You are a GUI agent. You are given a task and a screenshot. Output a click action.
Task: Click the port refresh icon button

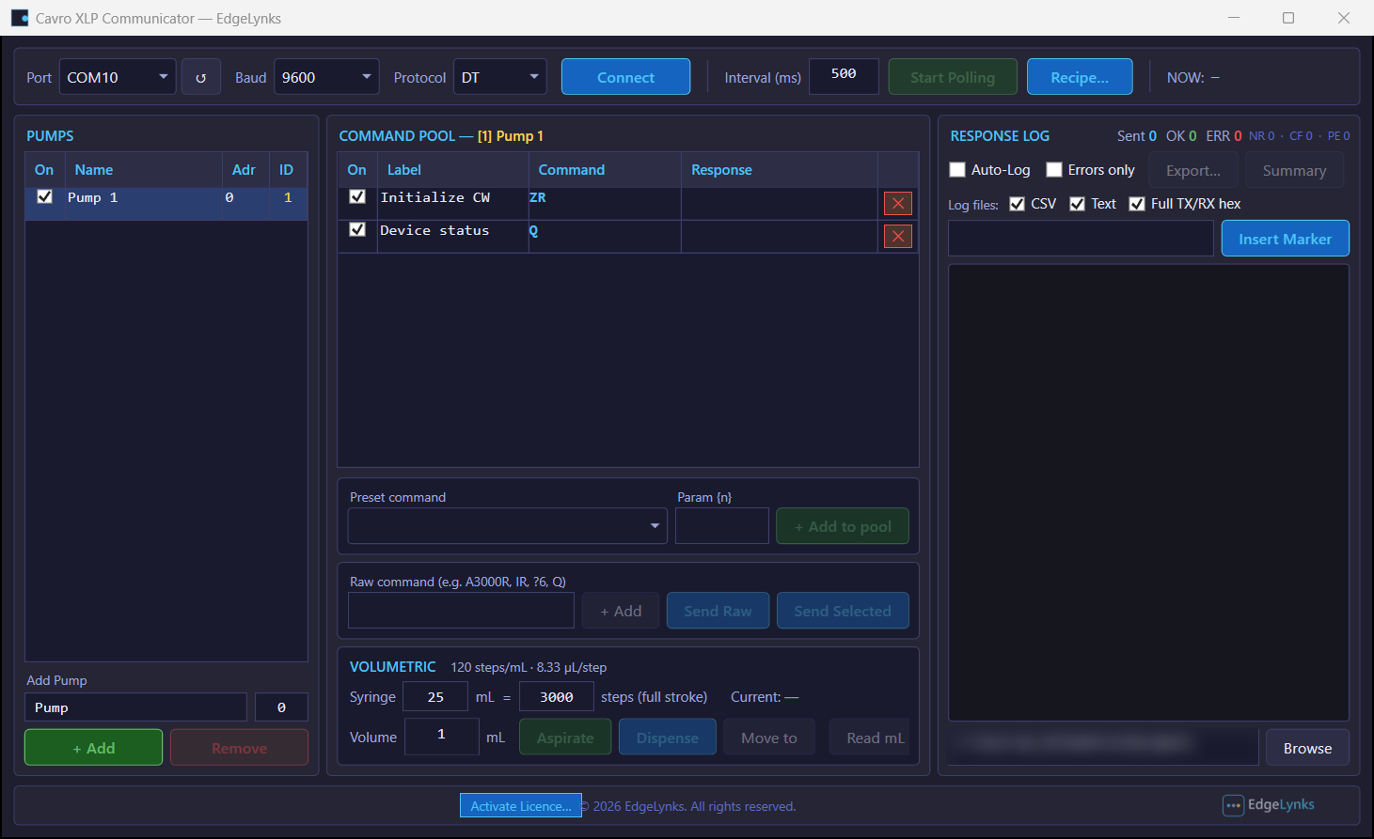200,77
